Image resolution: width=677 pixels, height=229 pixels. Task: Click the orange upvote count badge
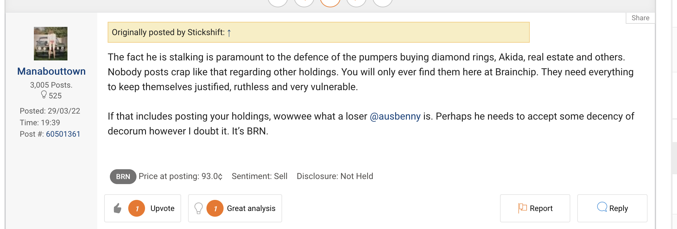(136, 208)
